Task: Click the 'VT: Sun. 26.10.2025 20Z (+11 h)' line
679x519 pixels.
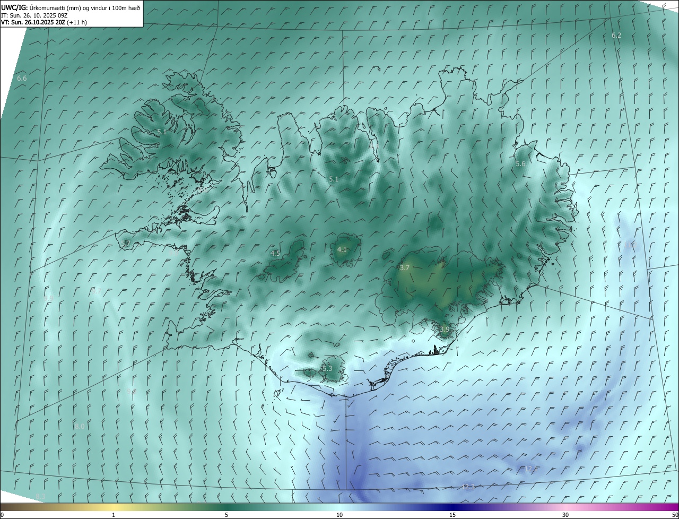Action: [x=44, y=22]
